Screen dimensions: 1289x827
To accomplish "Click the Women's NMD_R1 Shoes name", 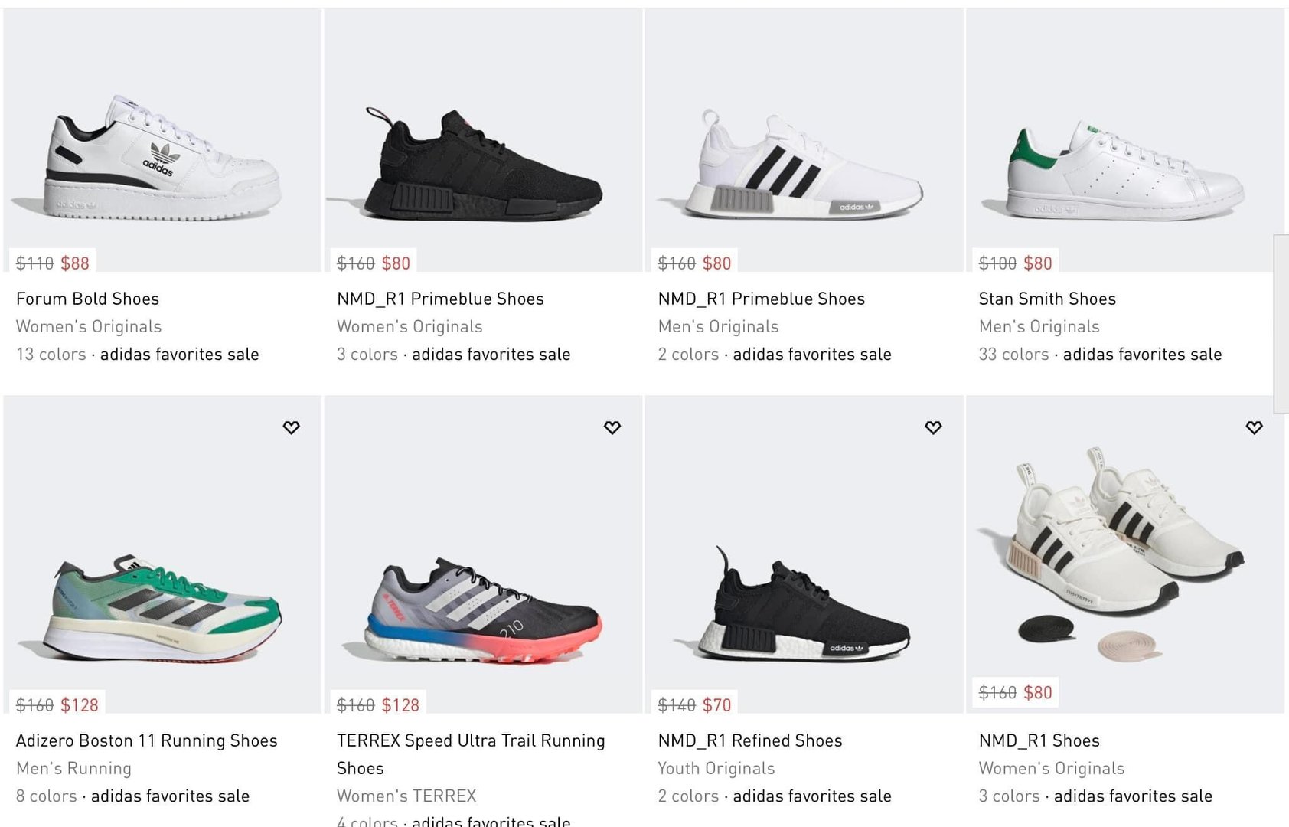I will point(1039,740).
